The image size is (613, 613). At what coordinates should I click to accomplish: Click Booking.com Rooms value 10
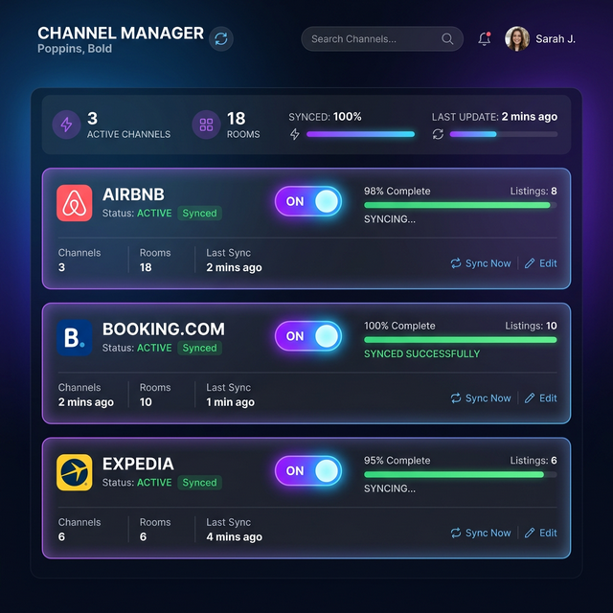(x=146, y=402)
